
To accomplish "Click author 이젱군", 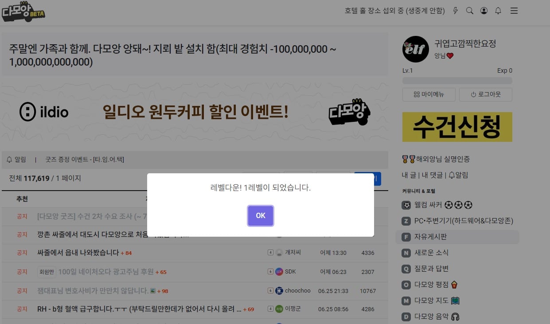I will point(293,309).
